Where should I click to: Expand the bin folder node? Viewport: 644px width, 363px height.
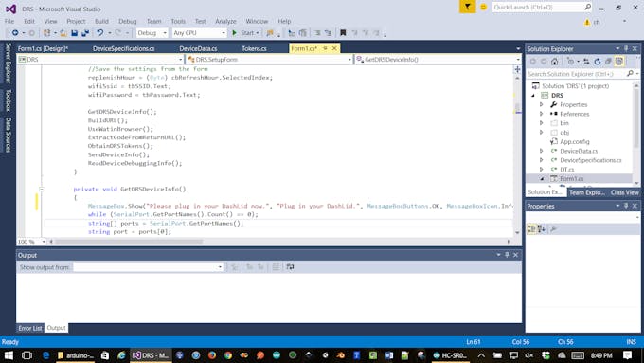[x=542, y=123]
